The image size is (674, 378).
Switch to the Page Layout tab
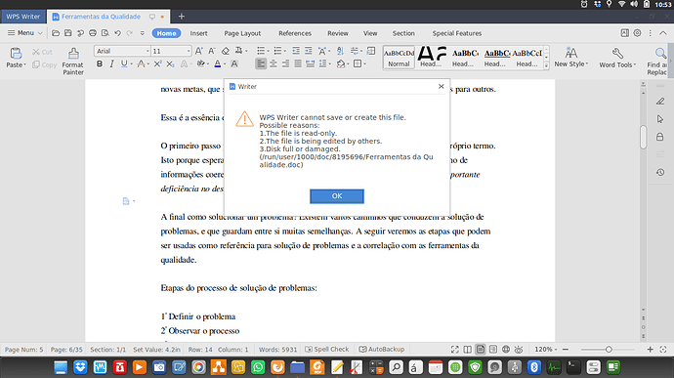coord(242,33)
